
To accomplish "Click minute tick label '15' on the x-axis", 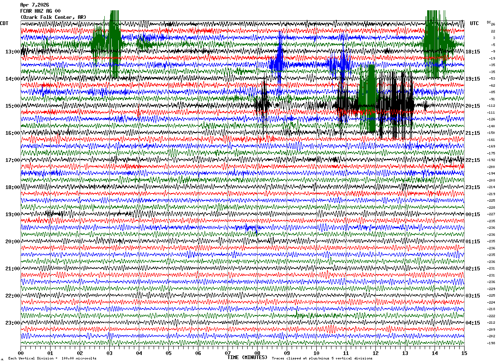I will (x=464, y=353).
